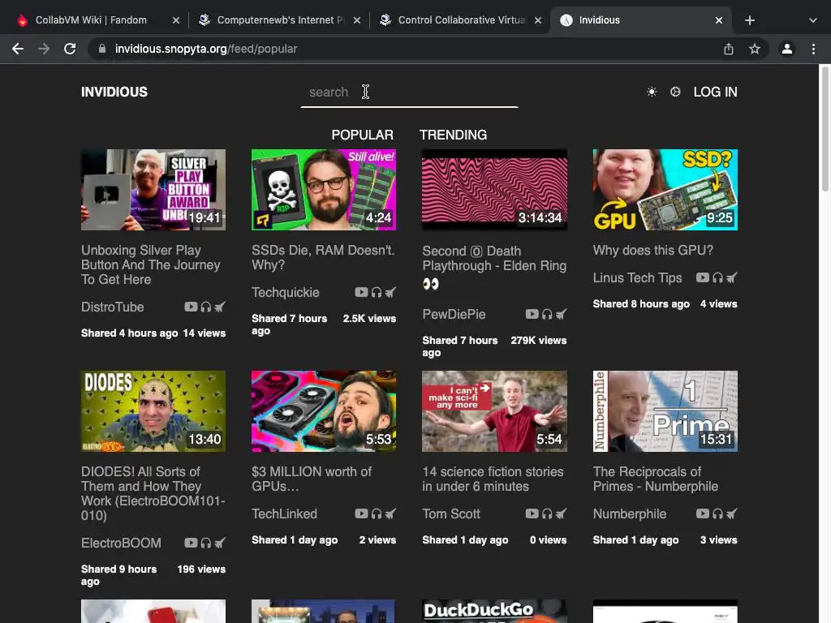Click the LOG IN link
This screenshot has width=831, height=623.
(715, 92)
